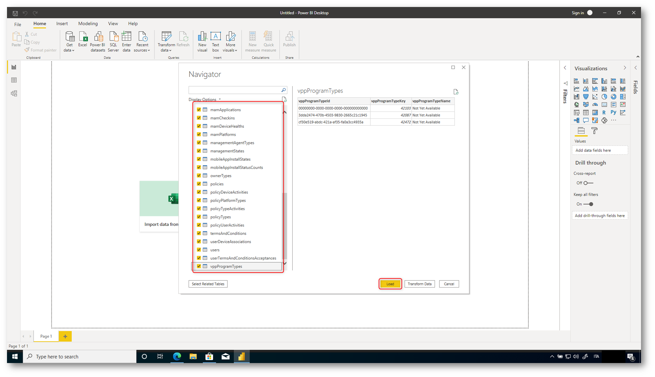Toggle the vppProgramTypes checkbox
Screen dimensions: 655x377
coord(199,266)
